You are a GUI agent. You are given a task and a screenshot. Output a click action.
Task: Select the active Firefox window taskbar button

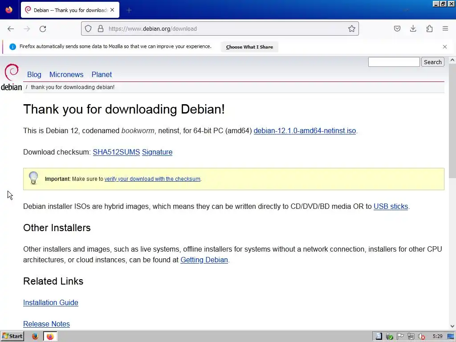point(50,336)
